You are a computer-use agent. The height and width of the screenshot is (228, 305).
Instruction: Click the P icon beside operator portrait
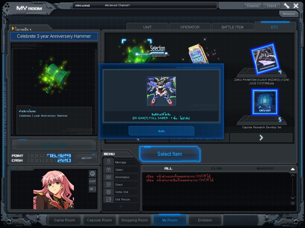coord(92,173)
